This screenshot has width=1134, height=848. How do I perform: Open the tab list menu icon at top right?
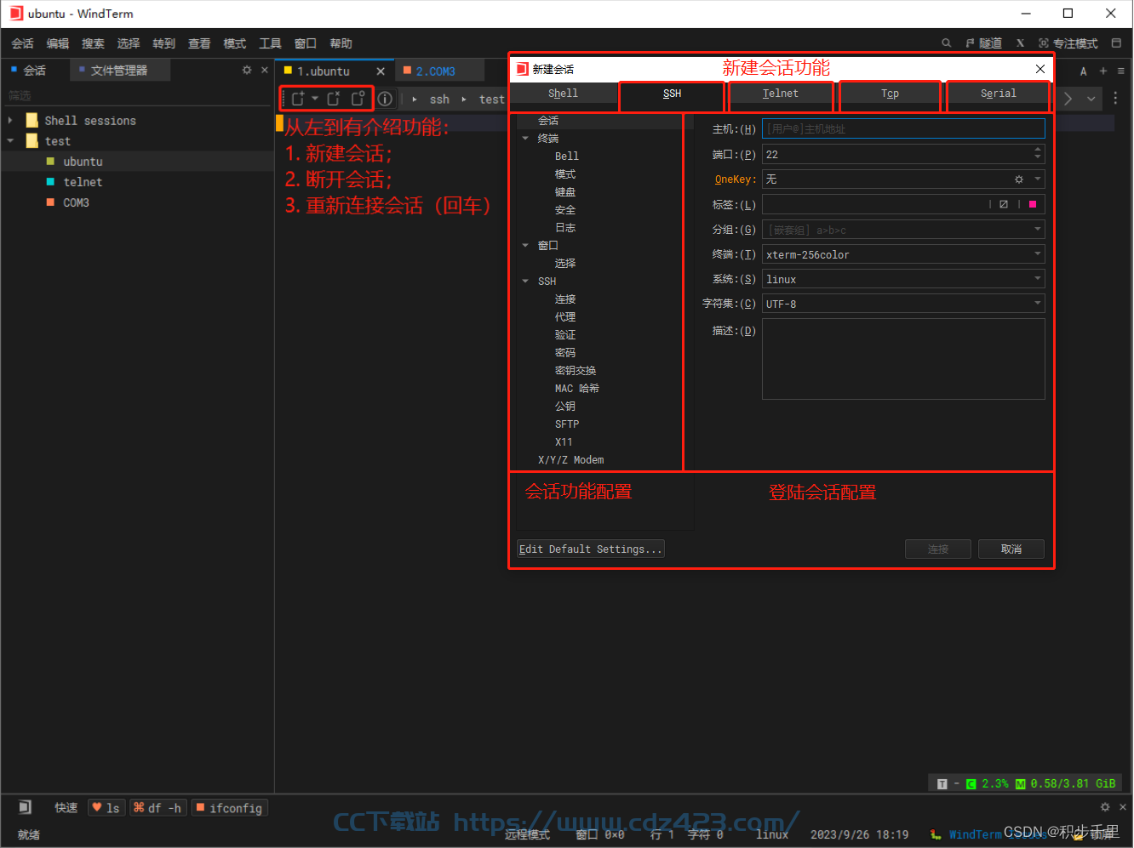coord(1120,71)
